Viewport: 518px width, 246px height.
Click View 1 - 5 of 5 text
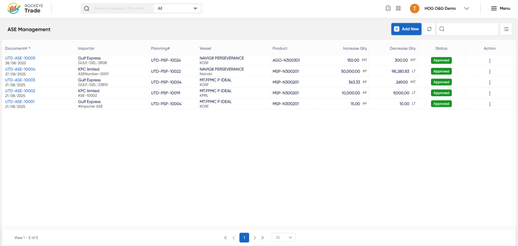26,238
